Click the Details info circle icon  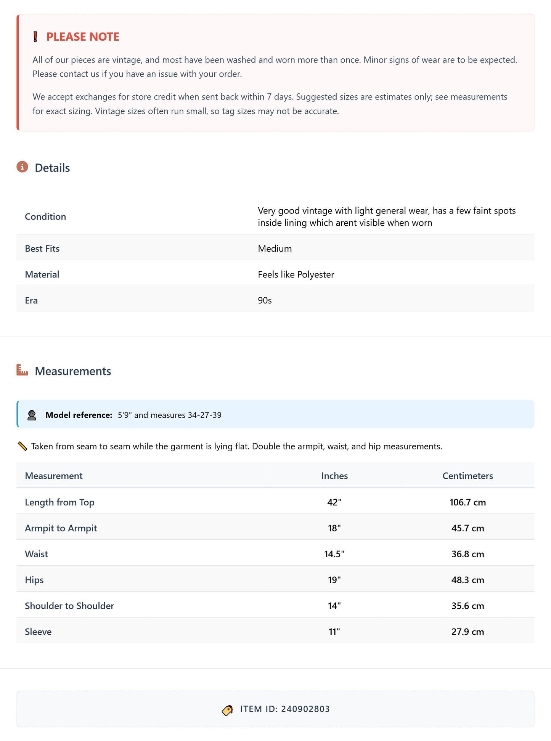[22, 167]
